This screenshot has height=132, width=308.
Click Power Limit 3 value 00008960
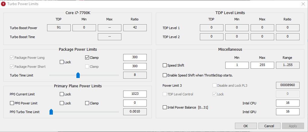tap(288, 85)
